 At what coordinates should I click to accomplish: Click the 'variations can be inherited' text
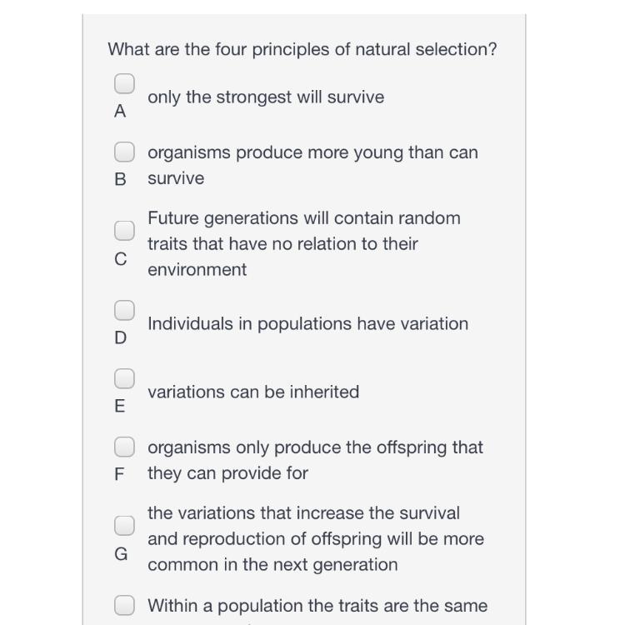(253, 392)
